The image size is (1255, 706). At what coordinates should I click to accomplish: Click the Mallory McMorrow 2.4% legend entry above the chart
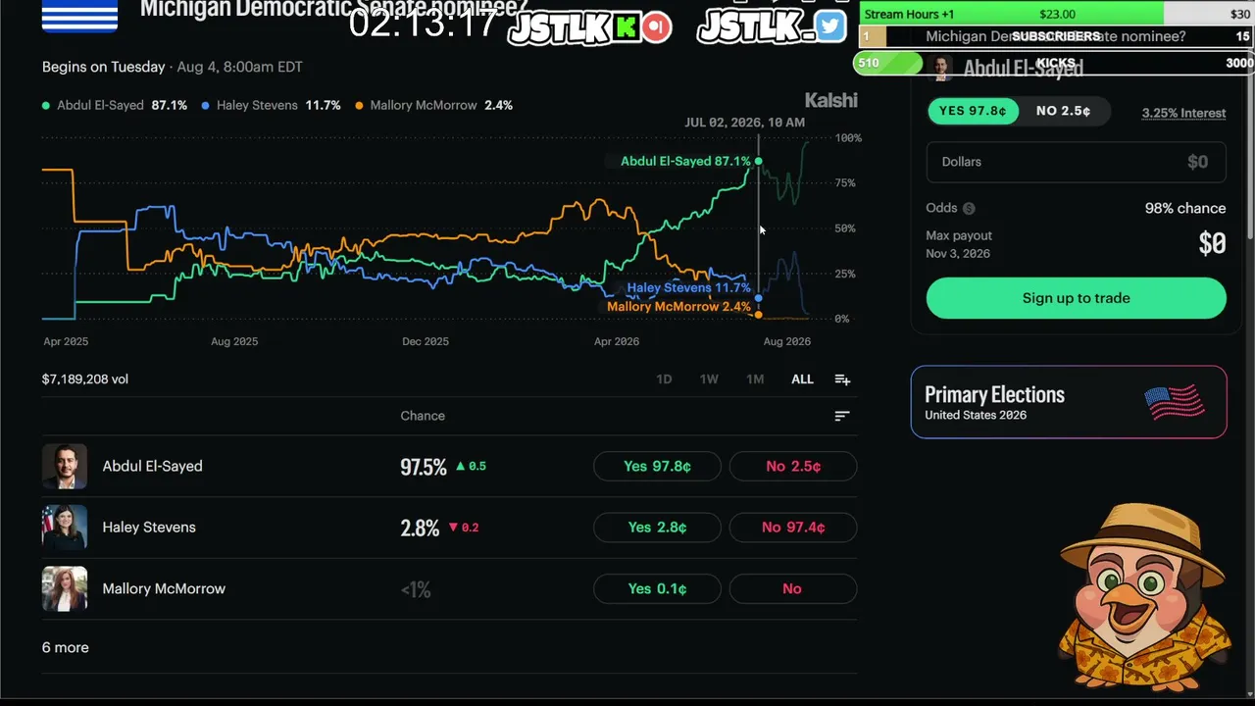[433, 105]
